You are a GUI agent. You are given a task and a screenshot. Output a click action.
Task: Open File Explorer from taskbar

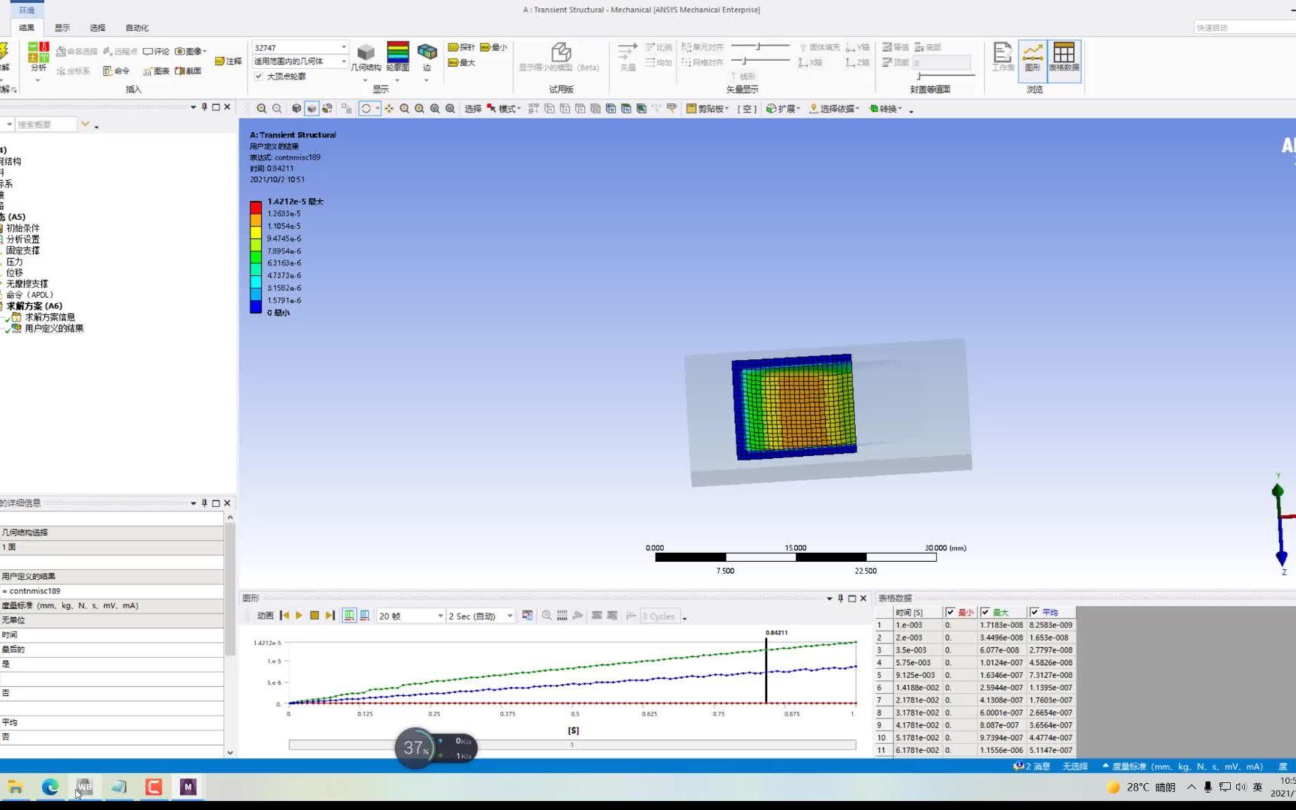[16, 787]
